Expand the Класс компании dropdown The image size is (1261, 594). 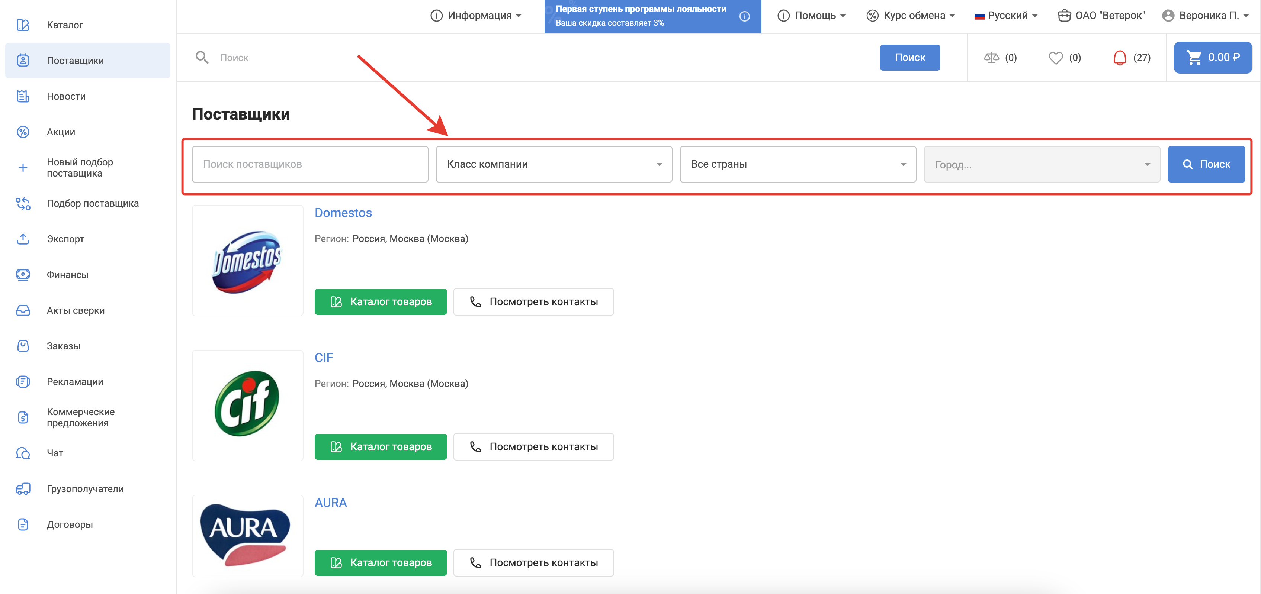point(553,164)
